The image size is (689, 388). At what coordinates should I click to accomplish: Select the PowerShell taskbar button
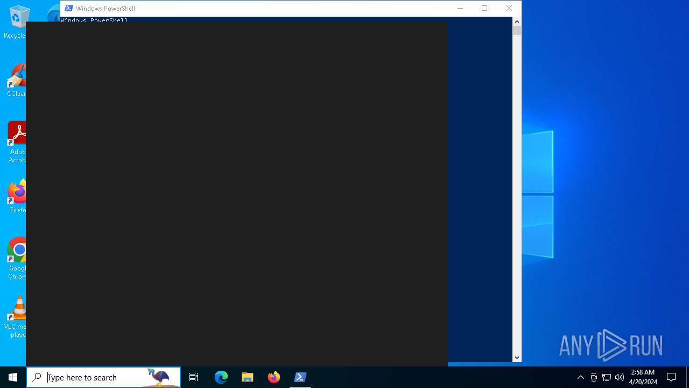pos(300,377)
